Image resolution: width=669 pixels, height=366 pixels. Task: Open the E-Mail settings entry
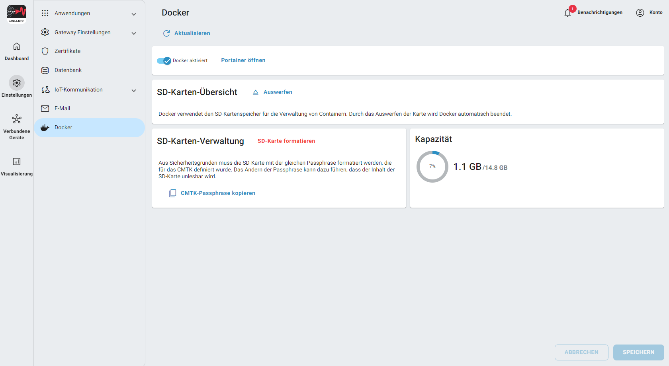tap(63, 109)
